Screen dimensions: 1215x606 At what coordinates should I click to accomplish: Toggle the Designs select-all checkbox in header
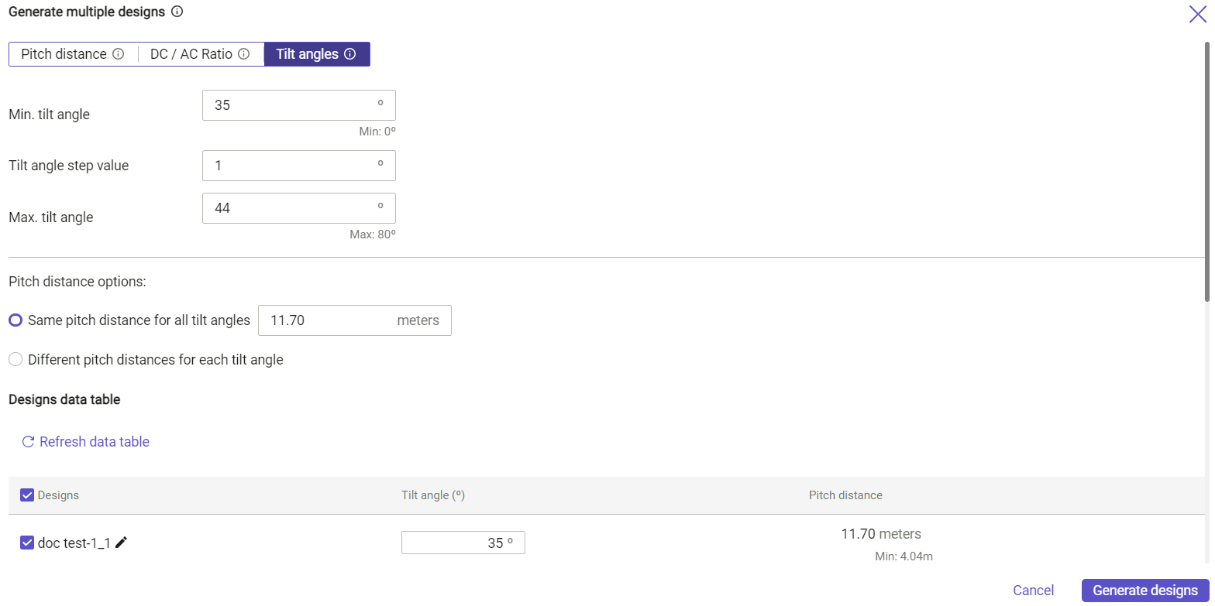click(27, 495)
